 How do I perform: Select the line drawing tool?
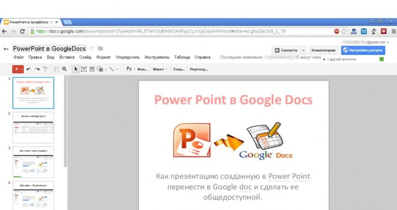112,69
